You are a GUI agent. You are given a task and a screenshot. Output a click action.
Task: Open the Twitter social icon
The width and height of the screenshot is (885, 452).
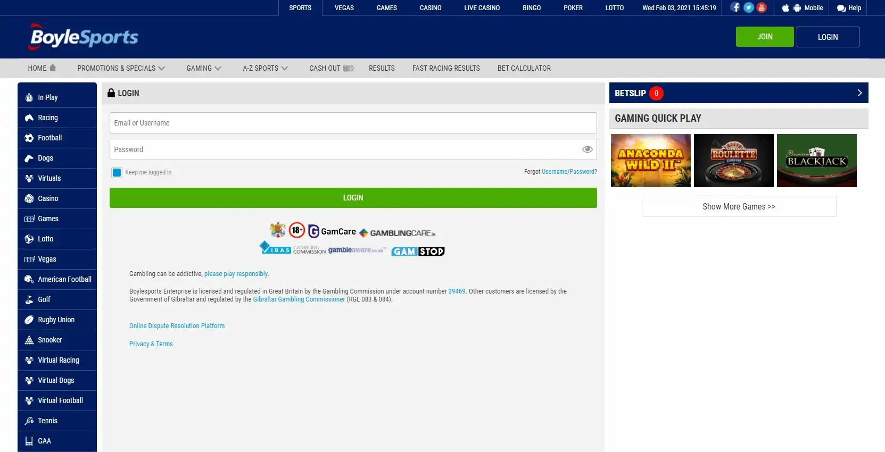748,7
